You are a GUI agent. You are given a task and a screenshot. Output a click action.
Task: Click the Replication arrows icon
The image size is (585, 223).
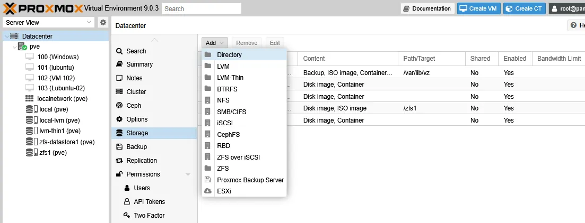(119, 161)
